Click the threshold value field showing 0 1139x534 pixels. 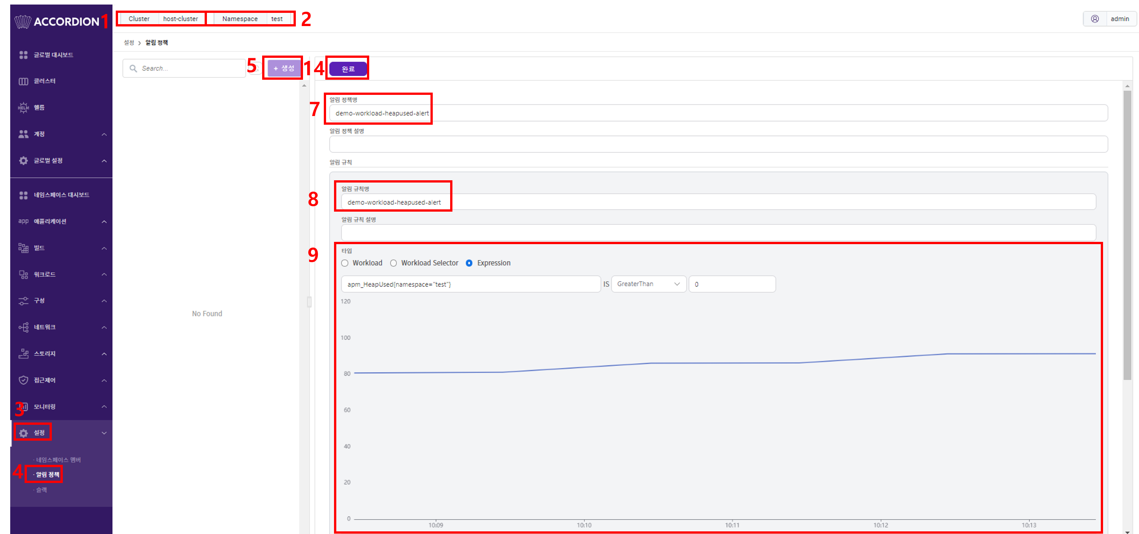coord(732,284)
